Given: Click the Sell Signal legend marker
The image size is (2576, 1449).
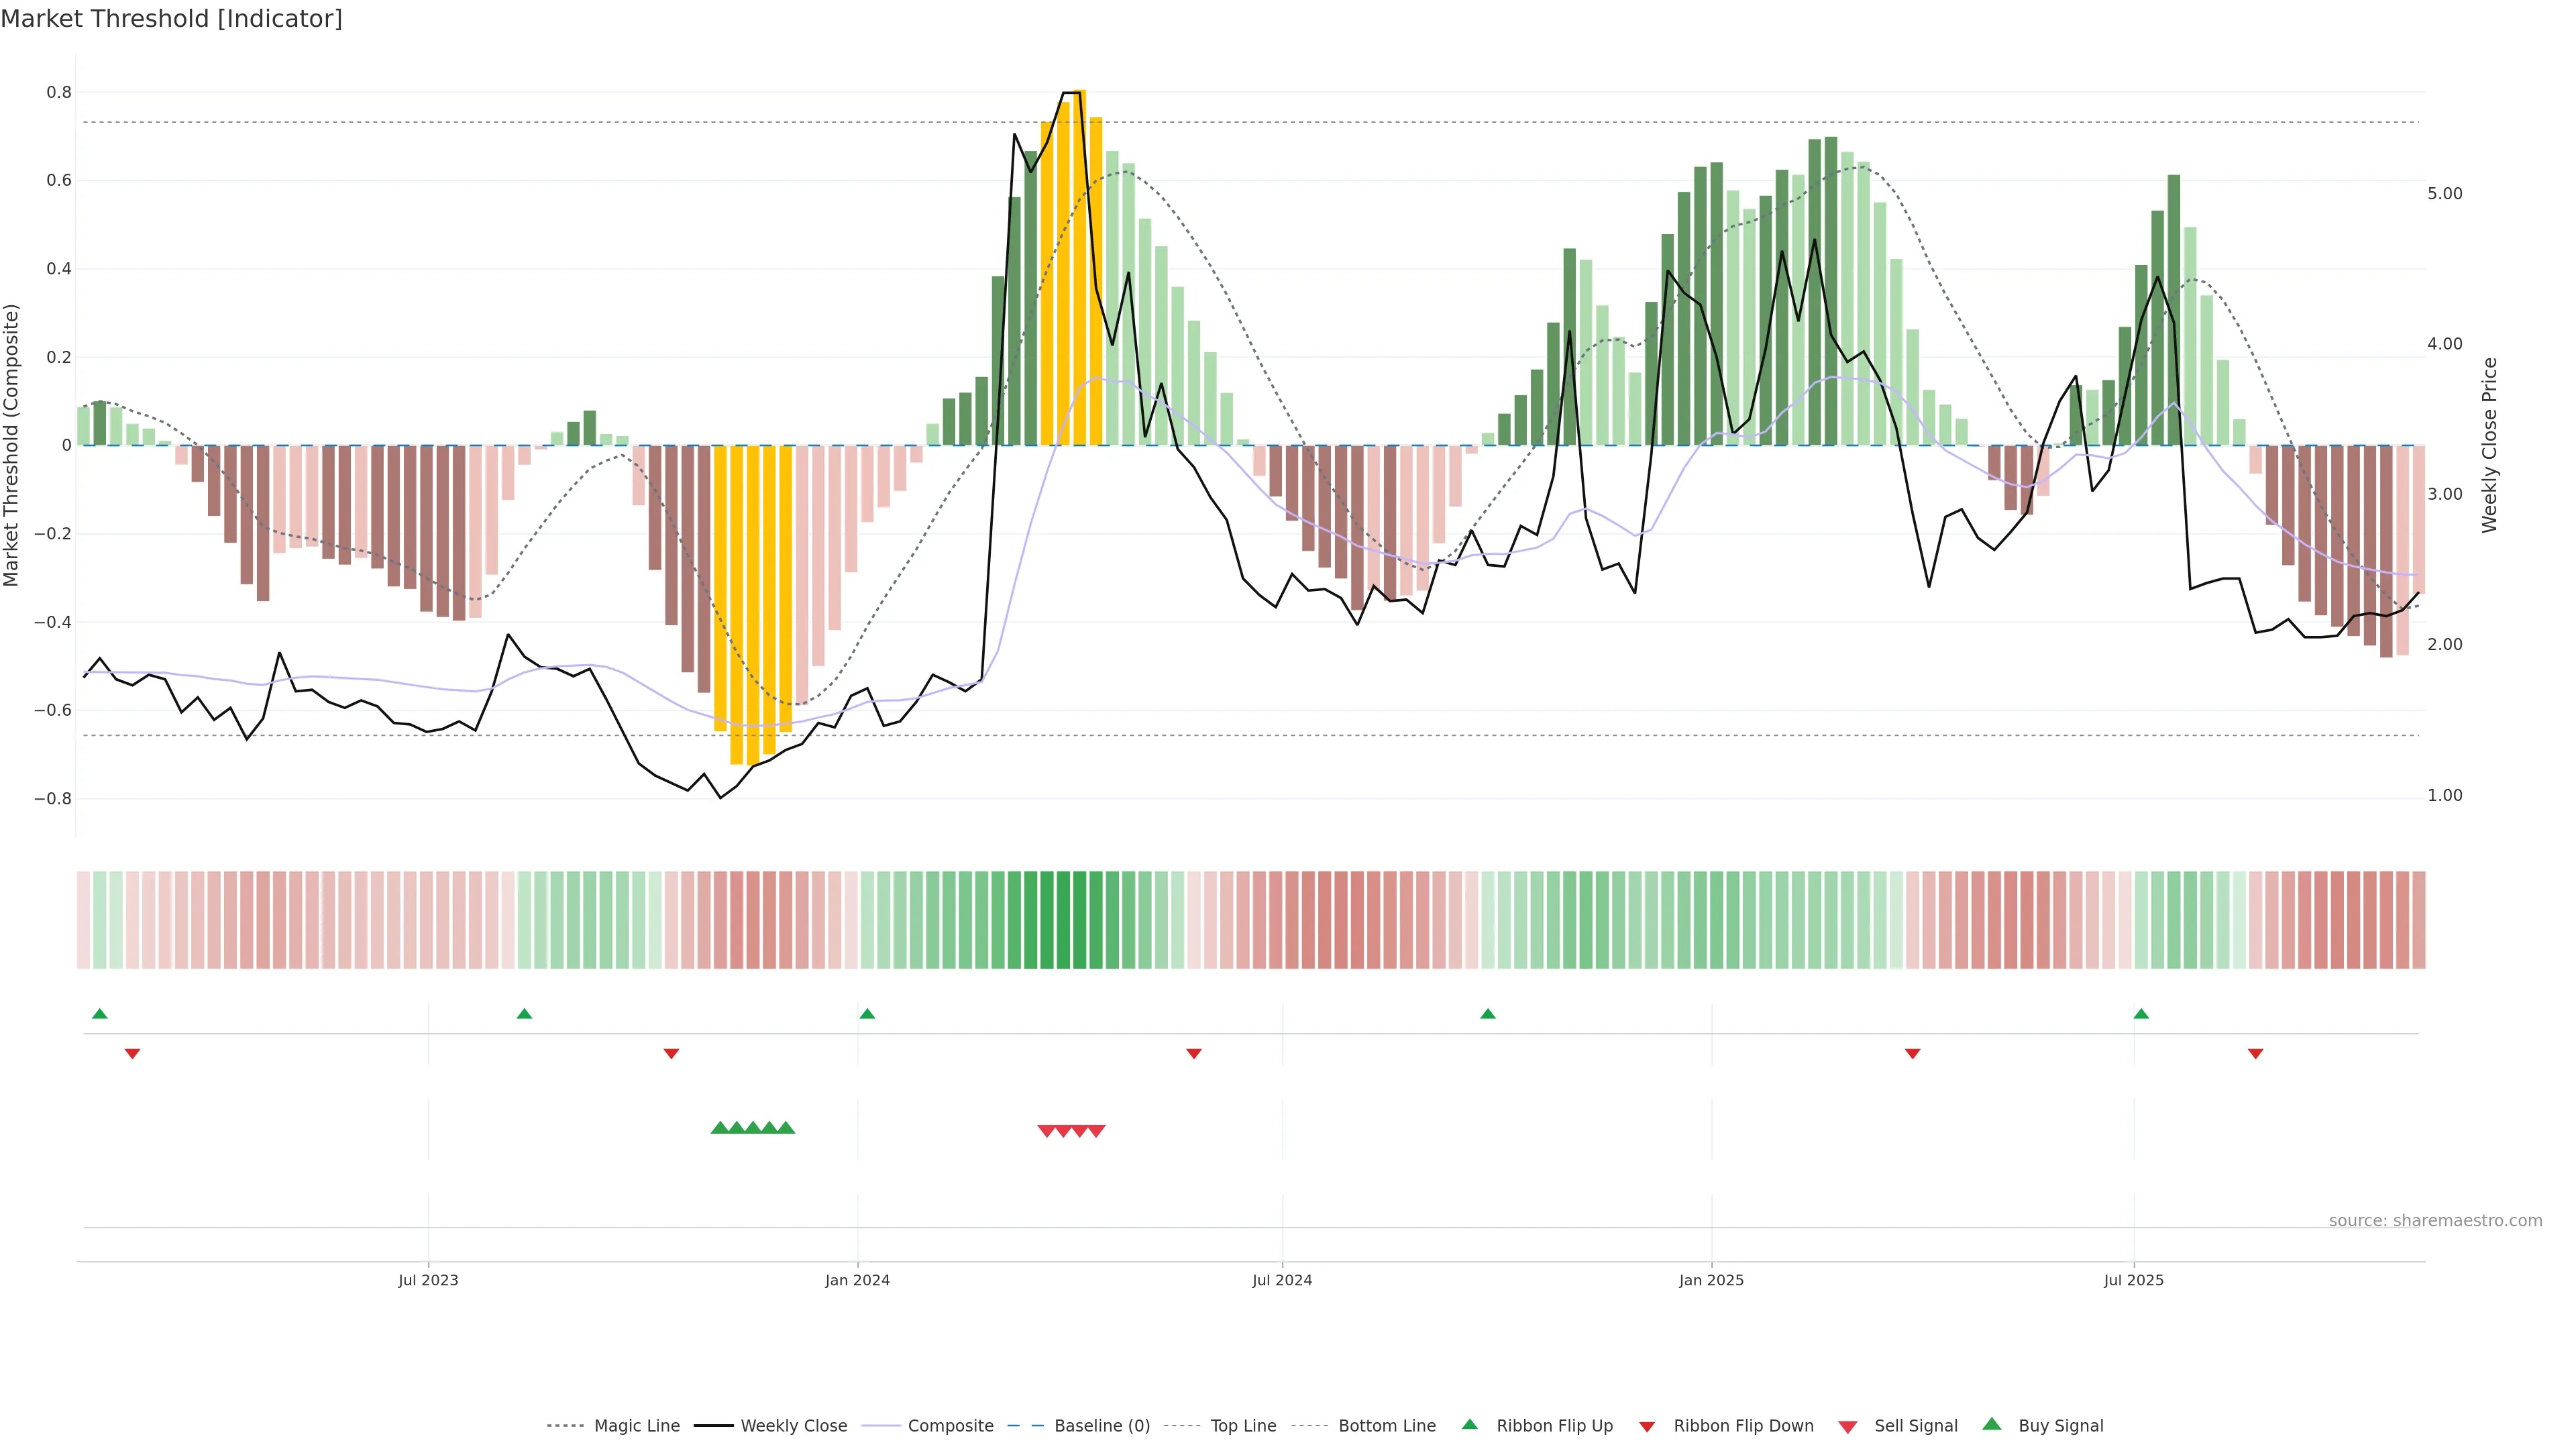Looking at the screenshot, I should click(1848, 1427).
